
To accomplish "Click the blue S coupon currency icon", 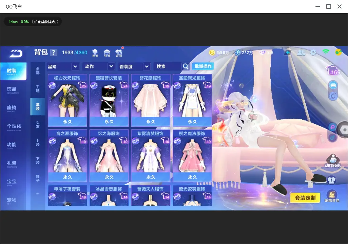I will tap(238, 53).
